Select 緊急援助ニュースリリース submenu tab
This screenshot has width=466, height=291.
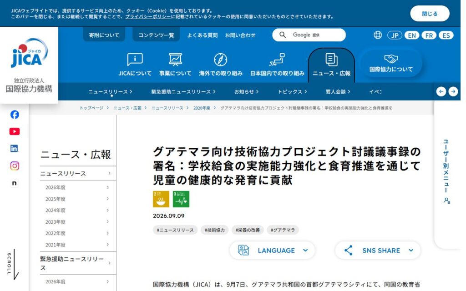pos(183,92)
